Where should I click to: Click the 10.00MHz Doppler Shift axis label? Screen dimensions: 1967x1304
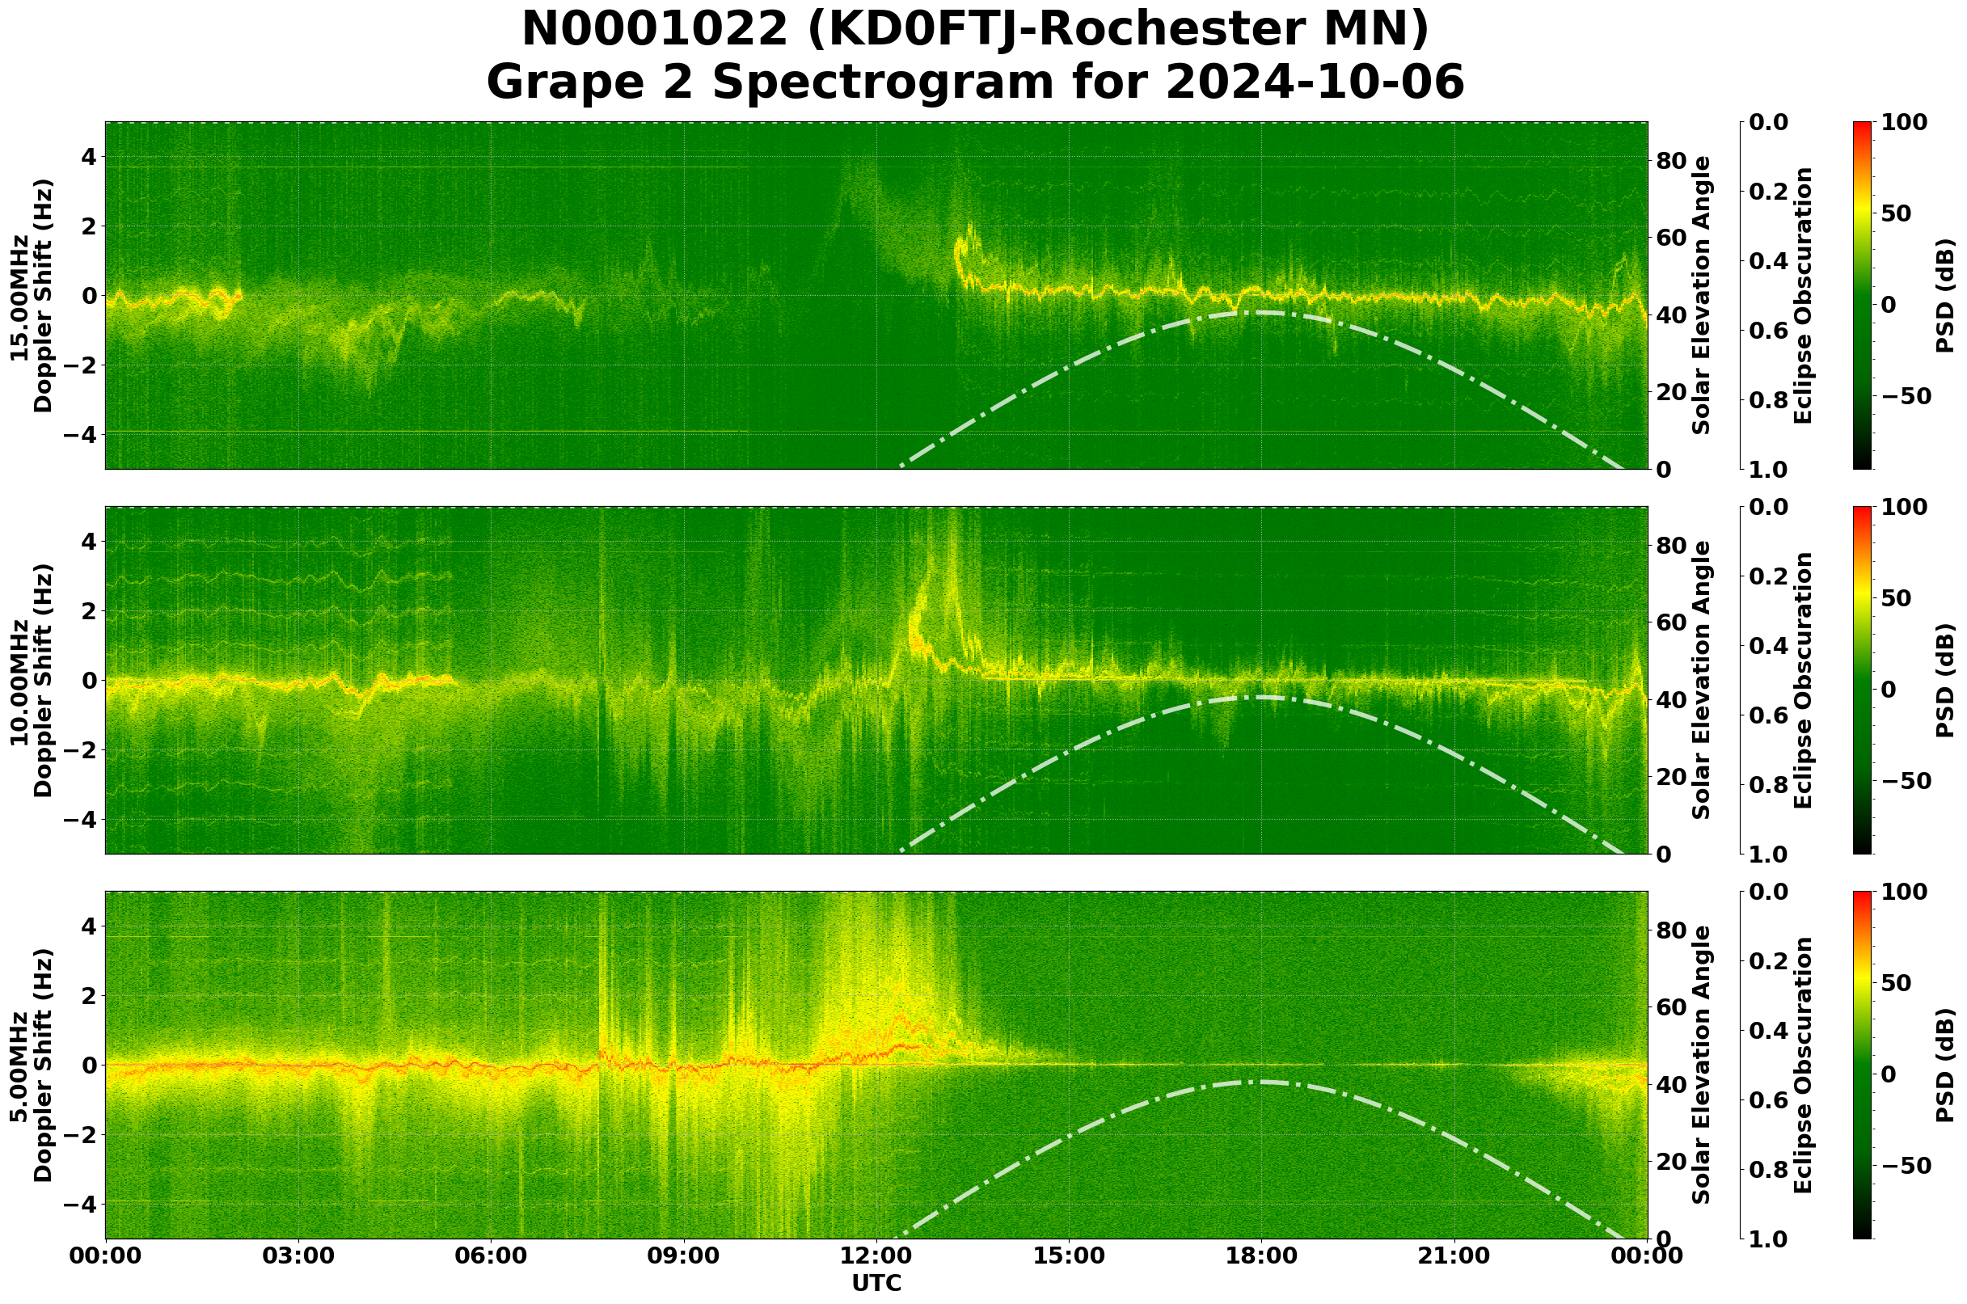(x=32, y=680)
